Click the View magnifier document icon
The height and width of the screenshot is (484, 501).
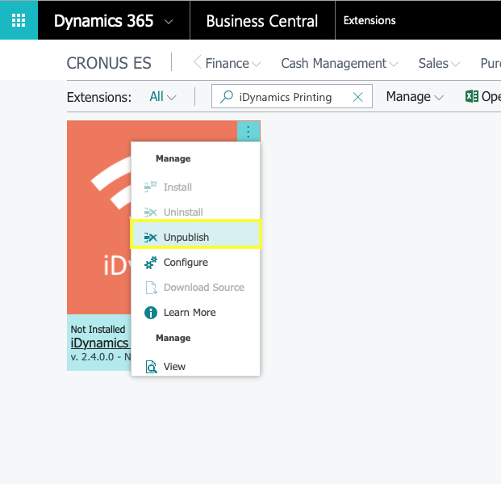151,367
